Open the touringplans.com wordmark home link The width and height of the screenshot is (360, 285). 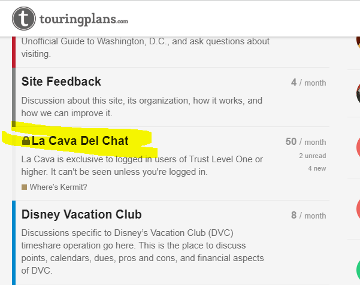pos(84,19)
